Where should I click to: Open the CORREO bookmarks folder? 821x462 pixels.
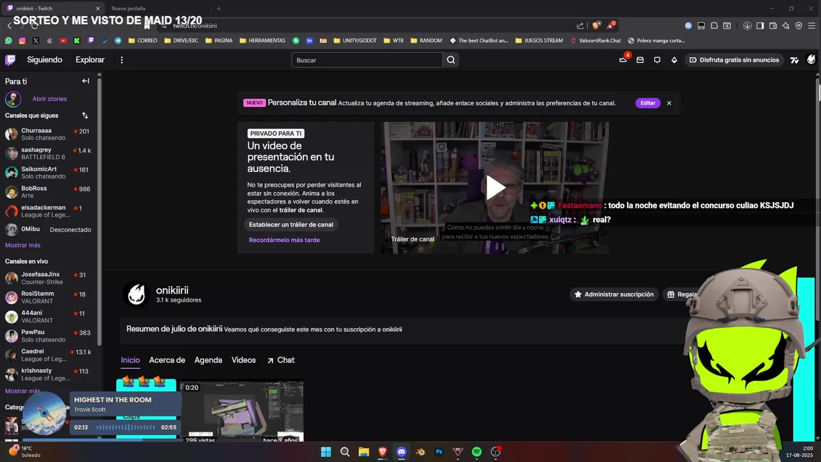click(x=142, y=40)
